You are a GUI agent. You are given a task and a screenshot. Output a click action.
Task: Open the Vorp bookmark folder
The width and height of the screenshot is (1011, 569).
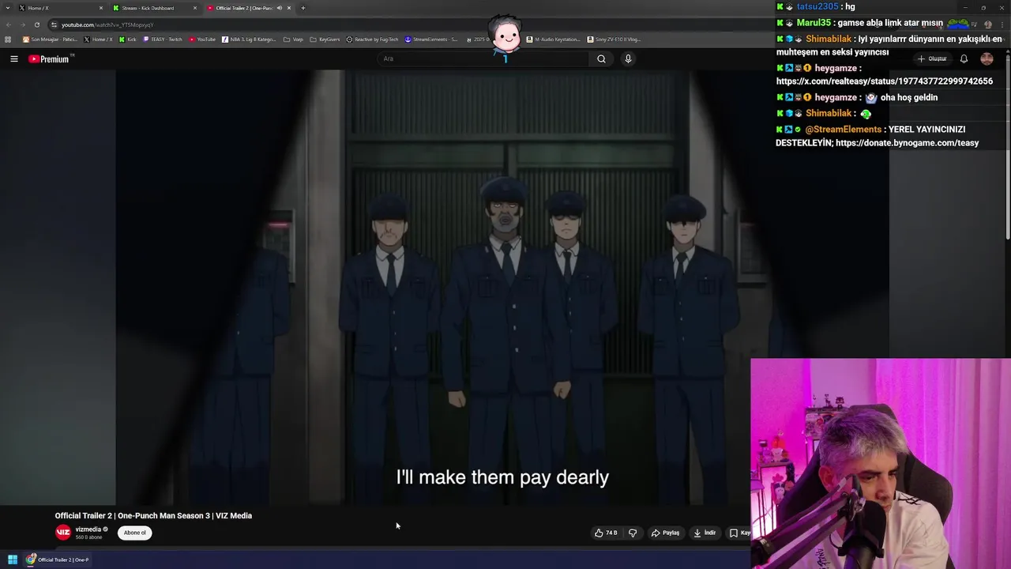(x=293, y=39)
